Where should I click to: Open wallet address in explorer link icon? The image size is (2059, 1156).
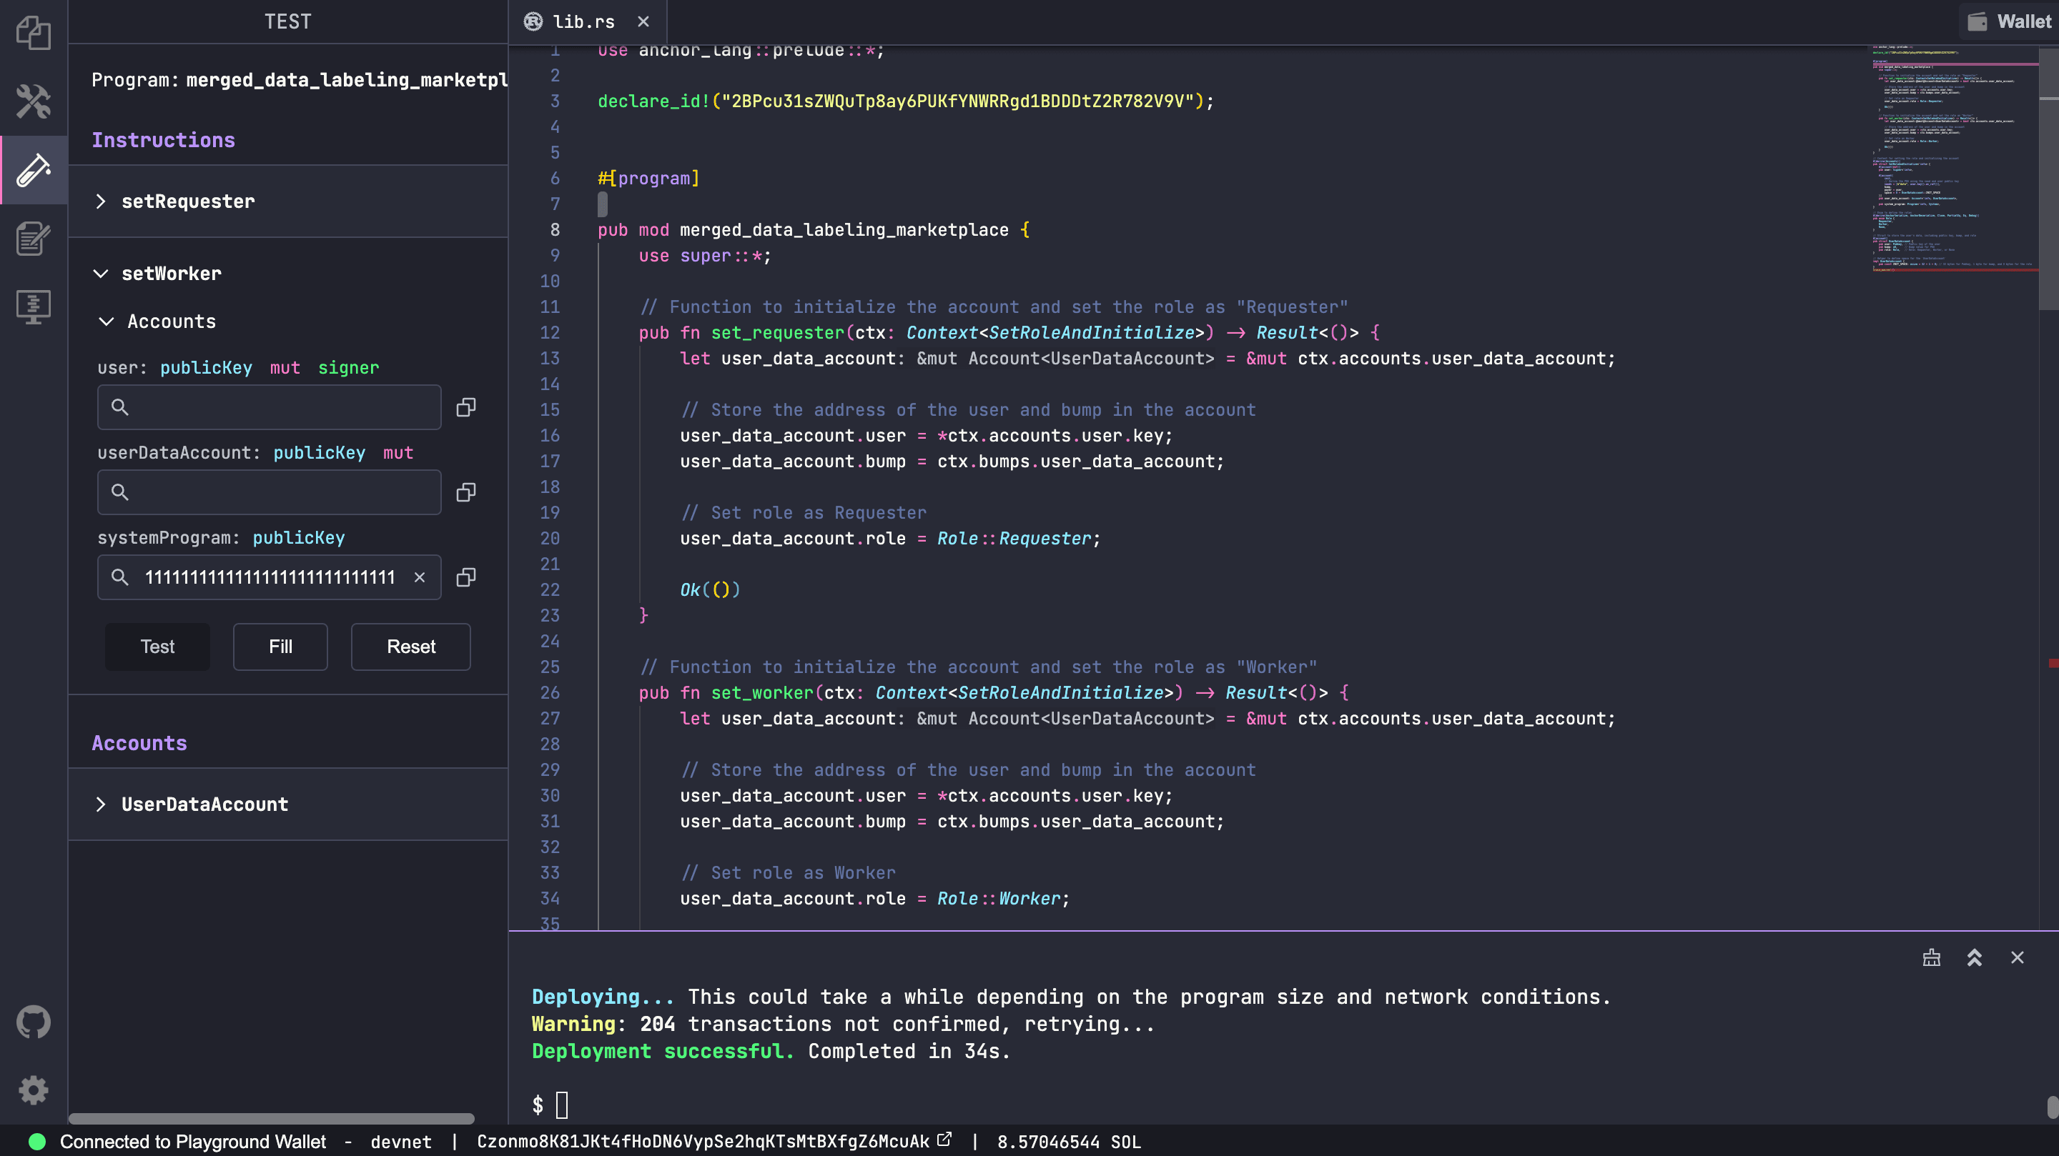click(x=944, y=1140)
